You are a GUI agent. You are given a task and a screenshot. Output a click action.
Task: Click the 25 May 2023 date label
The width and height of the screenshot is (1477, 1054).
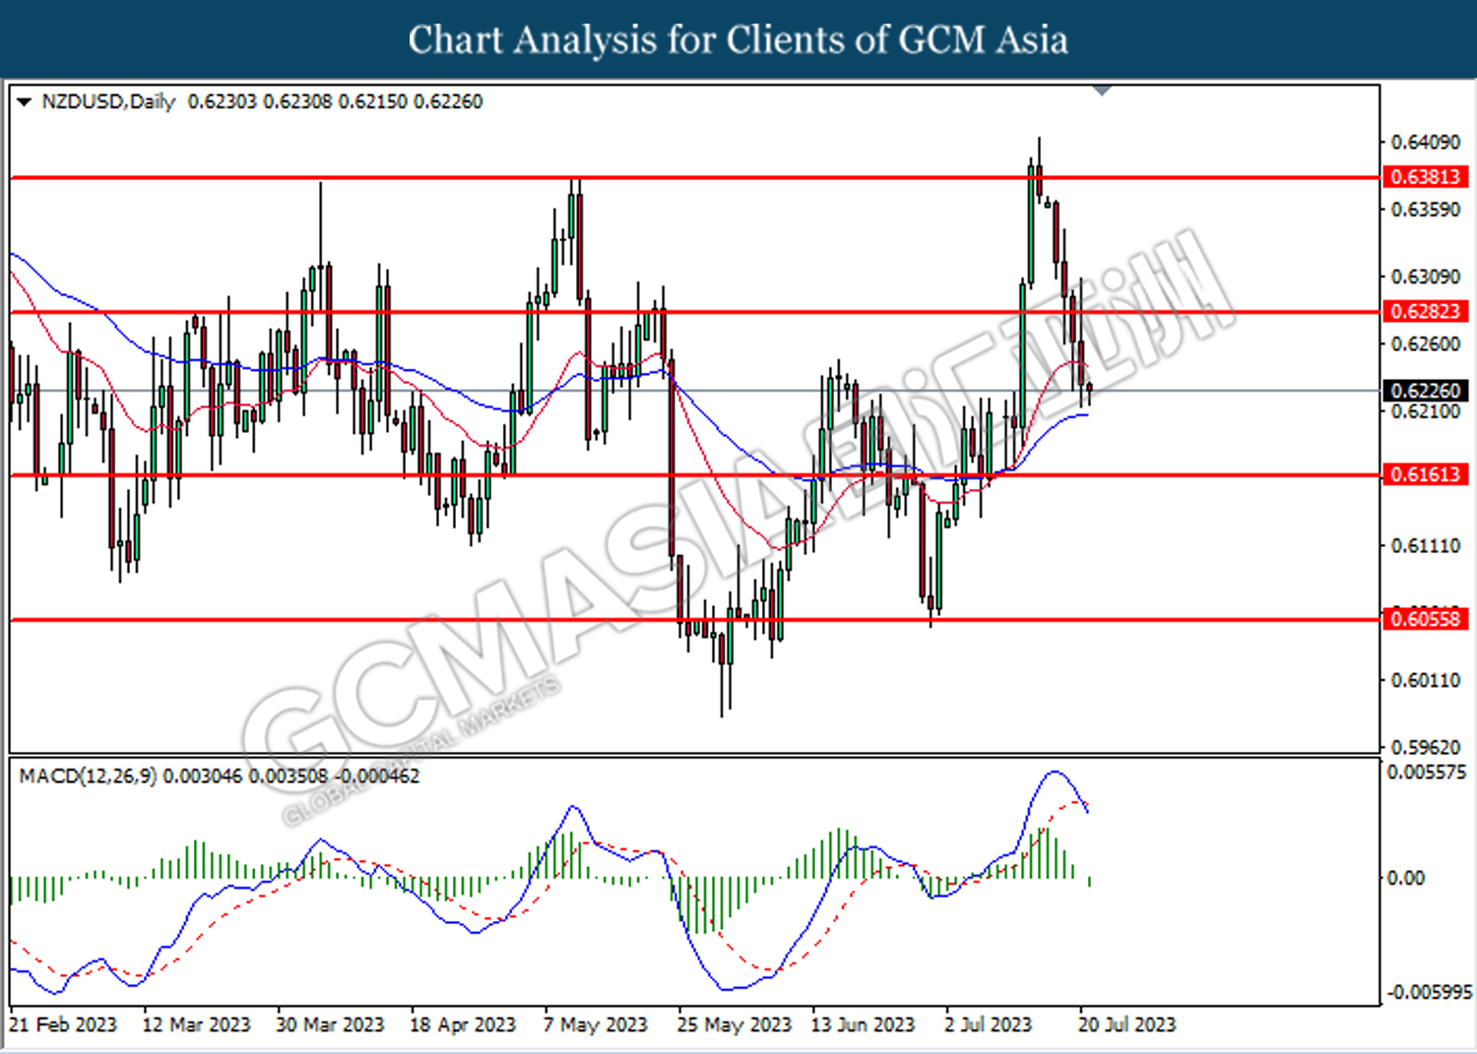pos(735,1024)
